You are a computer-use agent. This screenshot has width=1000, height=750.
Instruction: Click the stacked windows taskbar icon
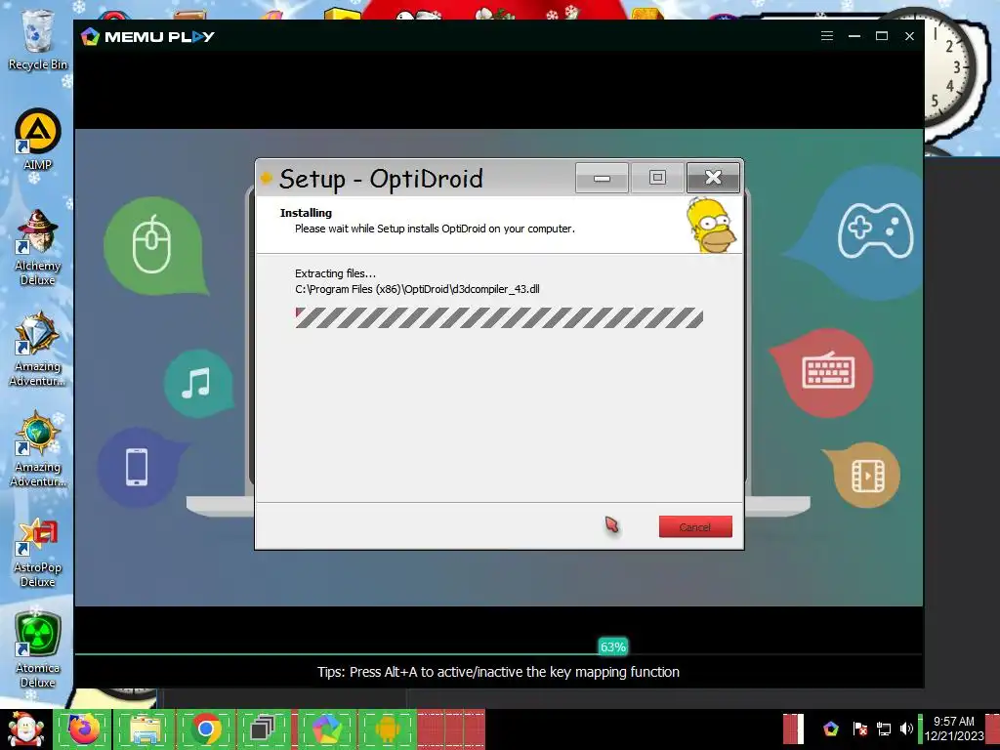[x=262, y=729]
